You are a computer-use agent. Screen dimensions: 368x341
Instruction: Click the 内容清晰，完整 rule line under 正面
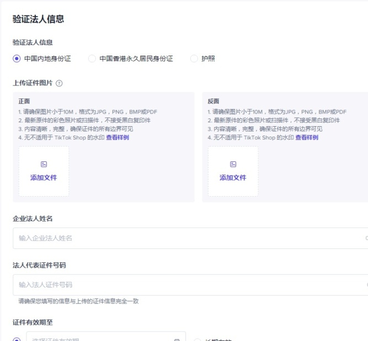click(76, 129)
